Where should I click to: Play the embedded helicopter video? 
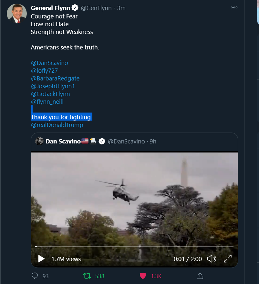[x=41, y=259]
